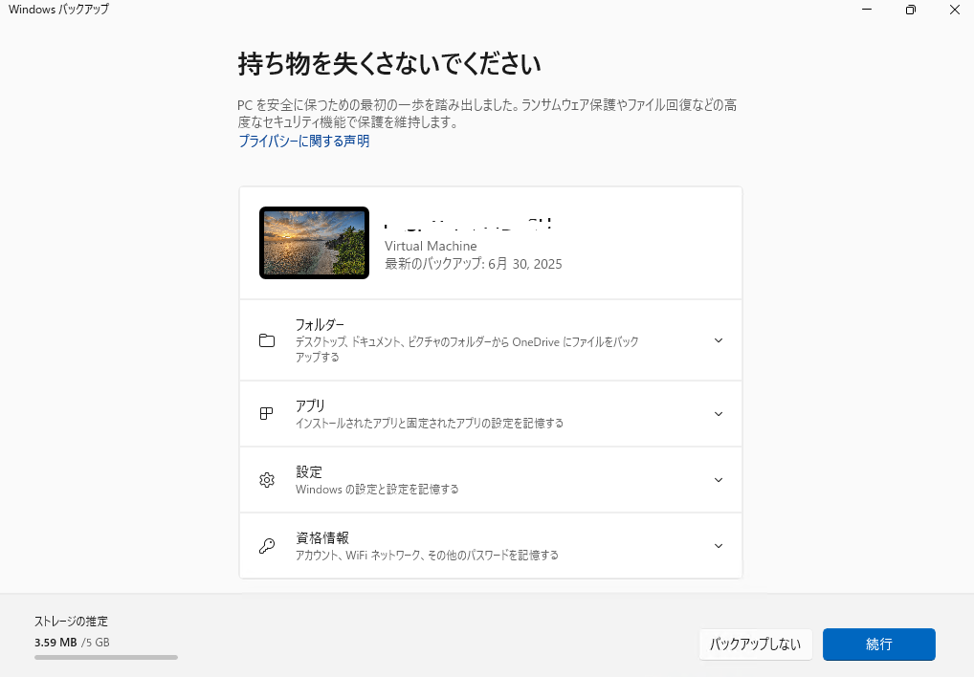This screenshot has width=974, height=677.
Task: Click the 最新のバックアップ date text
Action: [x=474, y=264]
